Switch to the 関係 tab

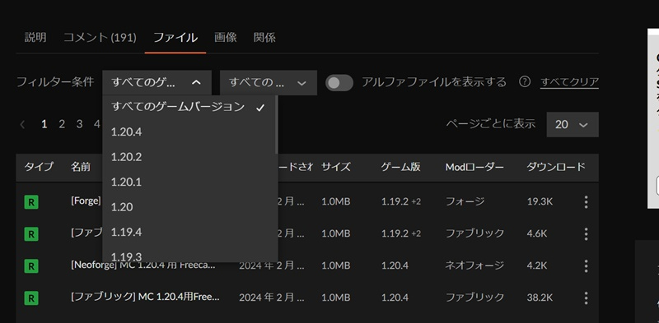(264, 38)
